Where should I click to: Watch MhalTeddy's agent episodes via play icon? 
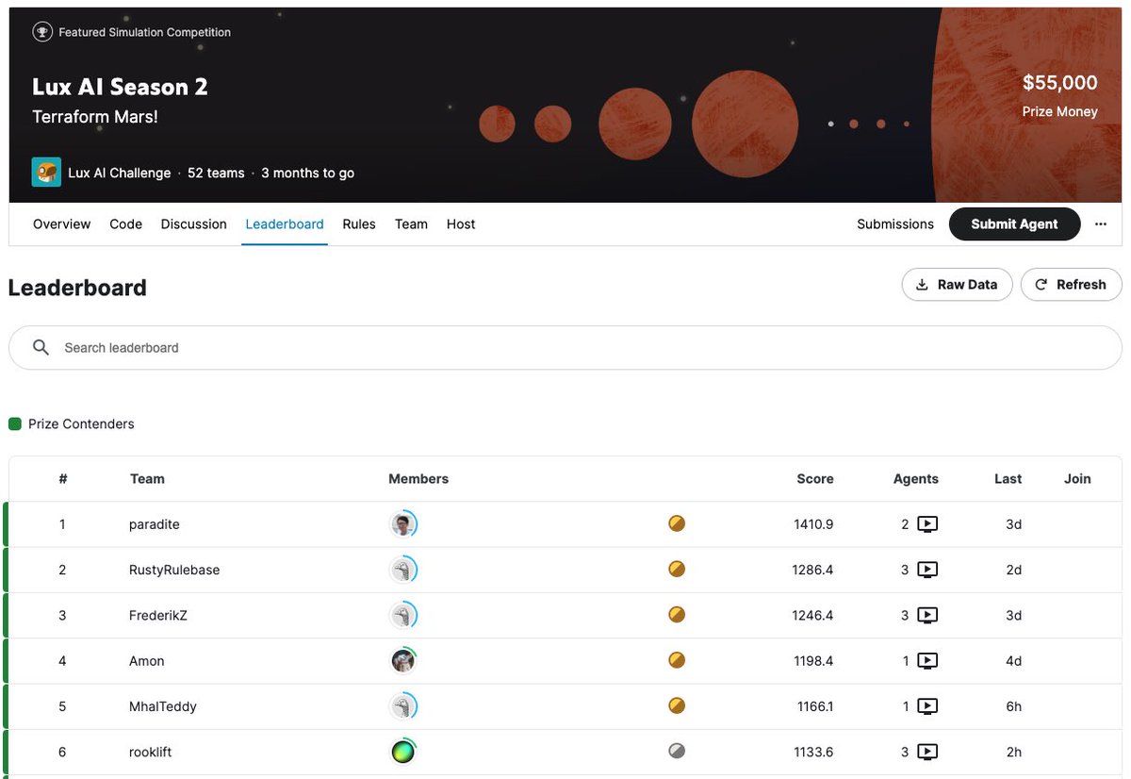click(x=927, y=706)
